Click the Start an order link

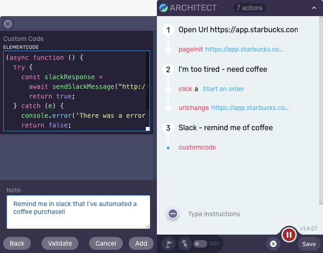tap(223, 89)
